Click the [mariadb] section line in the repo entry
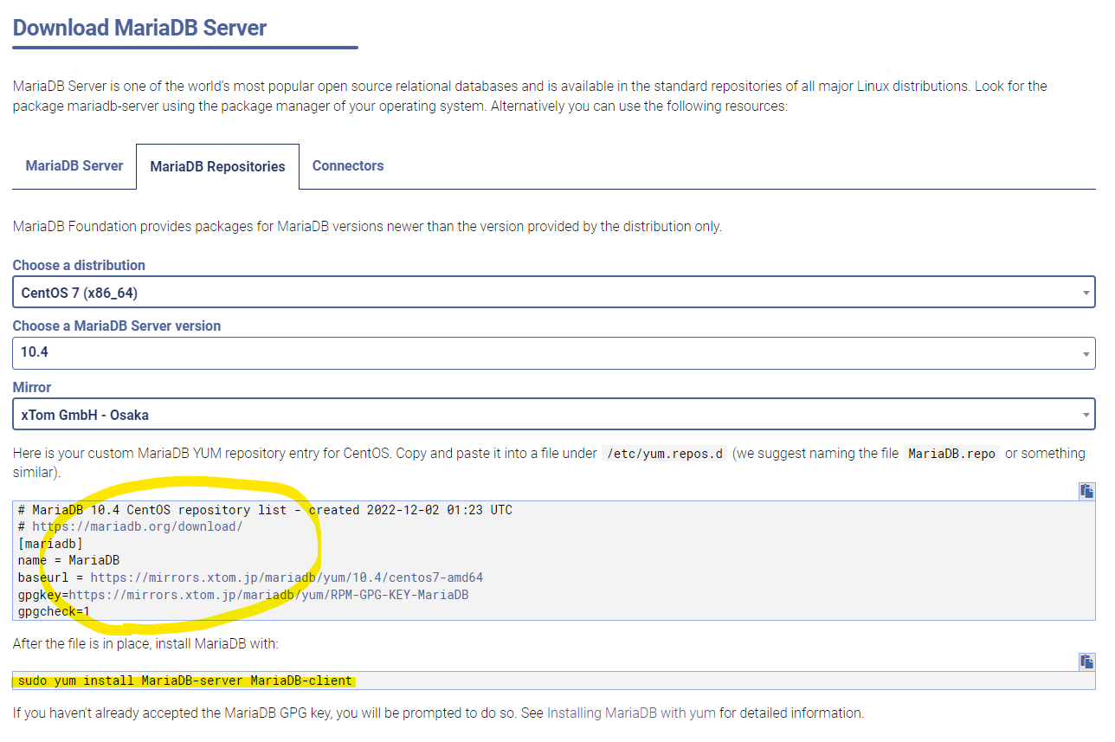 (x=50, y=544)
